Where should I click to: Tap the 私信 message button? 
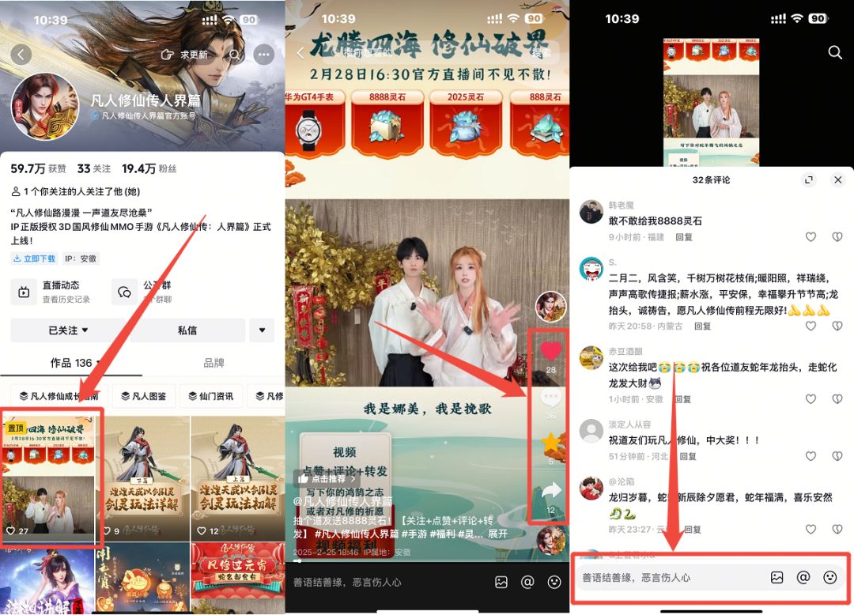pos(187,330)
